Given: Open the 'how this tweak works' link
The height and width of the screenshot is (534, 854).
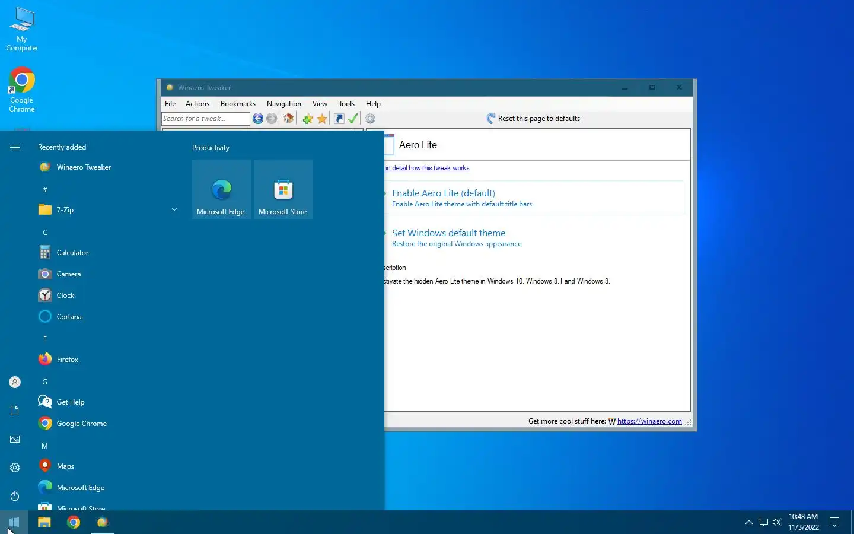Looking at the screenshot, I should click(428, 168).
